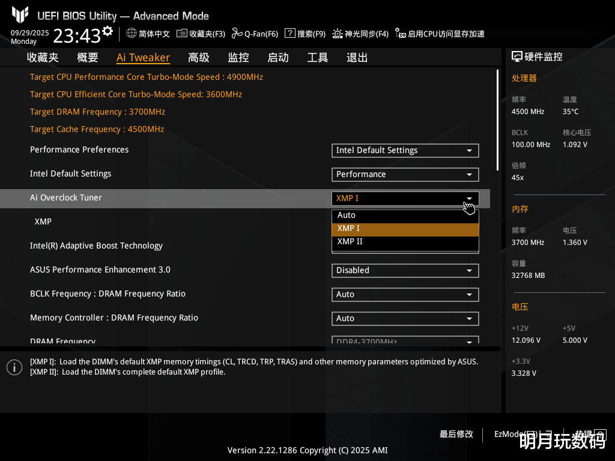Click the 09/29/2025 date text
Screen dimensions: 615x461
pyautogui.click(x=30, y=32)
